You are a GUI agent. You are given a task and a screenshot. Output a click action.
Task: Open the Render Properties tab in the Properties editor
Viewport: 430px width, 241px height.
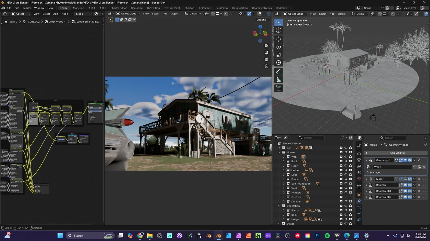tap(359, 153)
